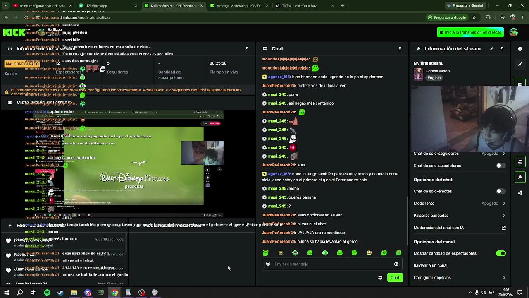This screenshot has height=298, width=529.
Task: Edit the stream information with the pencil icon
Action: [x=491, y=49]
